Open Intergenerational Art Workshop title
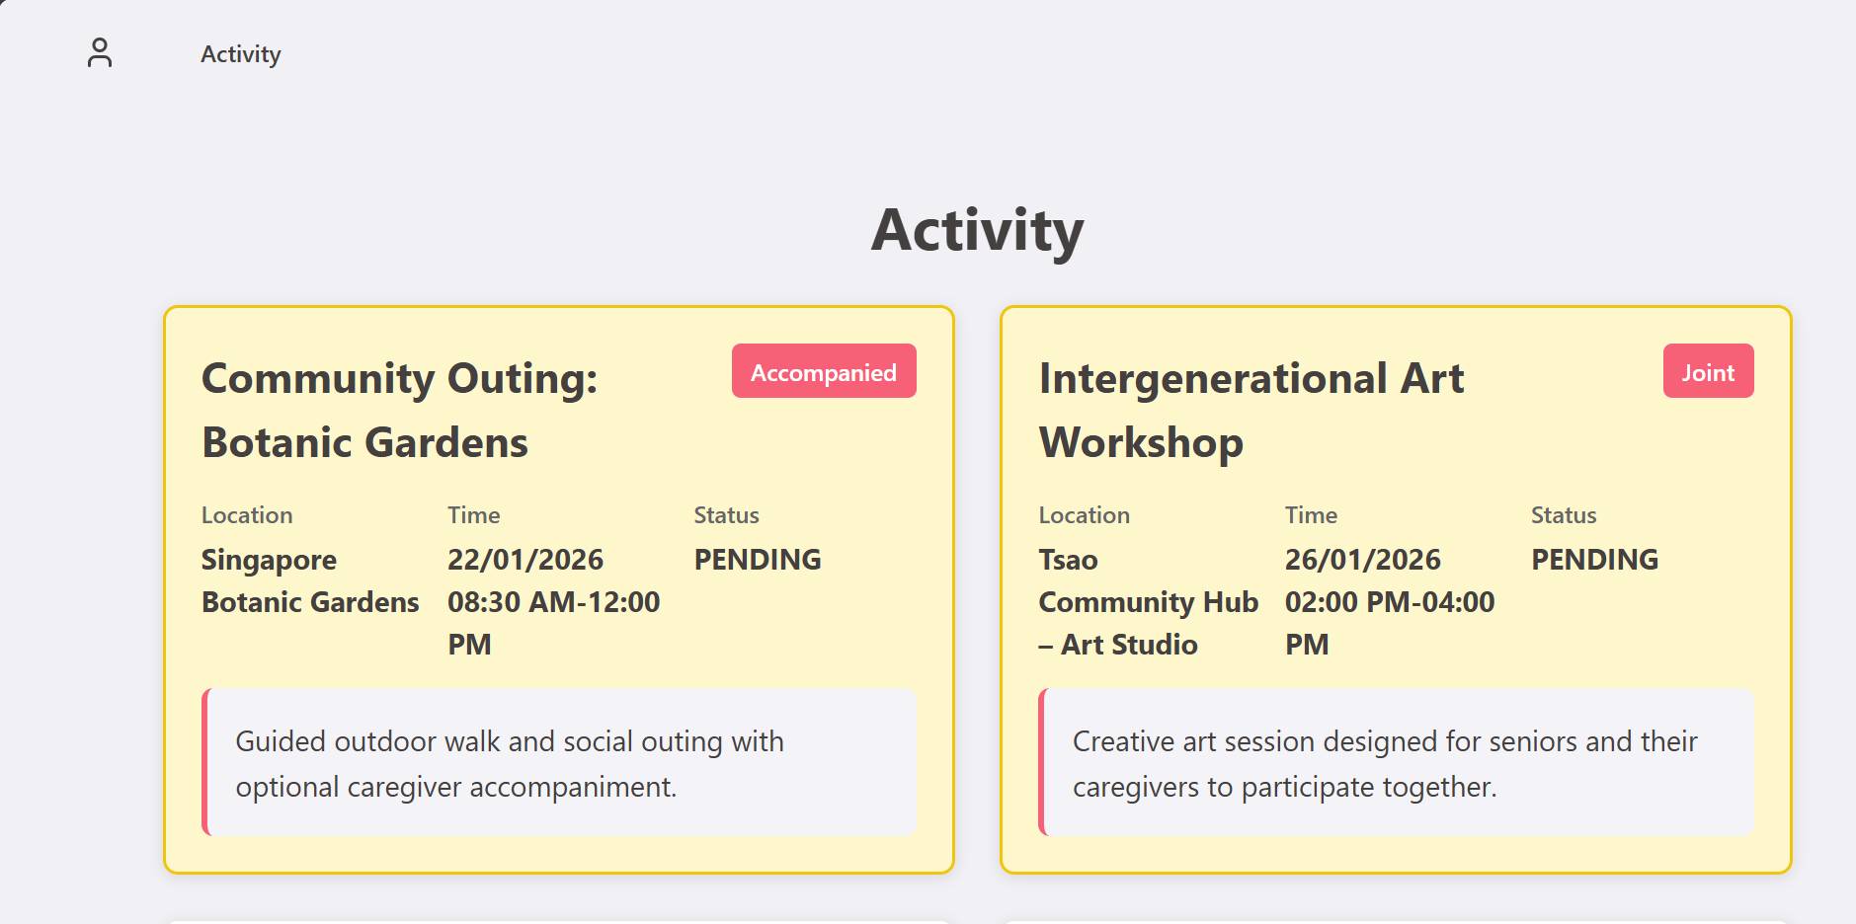The width and height of the screenshot is (1856, 924). [x=1251, y=410]
